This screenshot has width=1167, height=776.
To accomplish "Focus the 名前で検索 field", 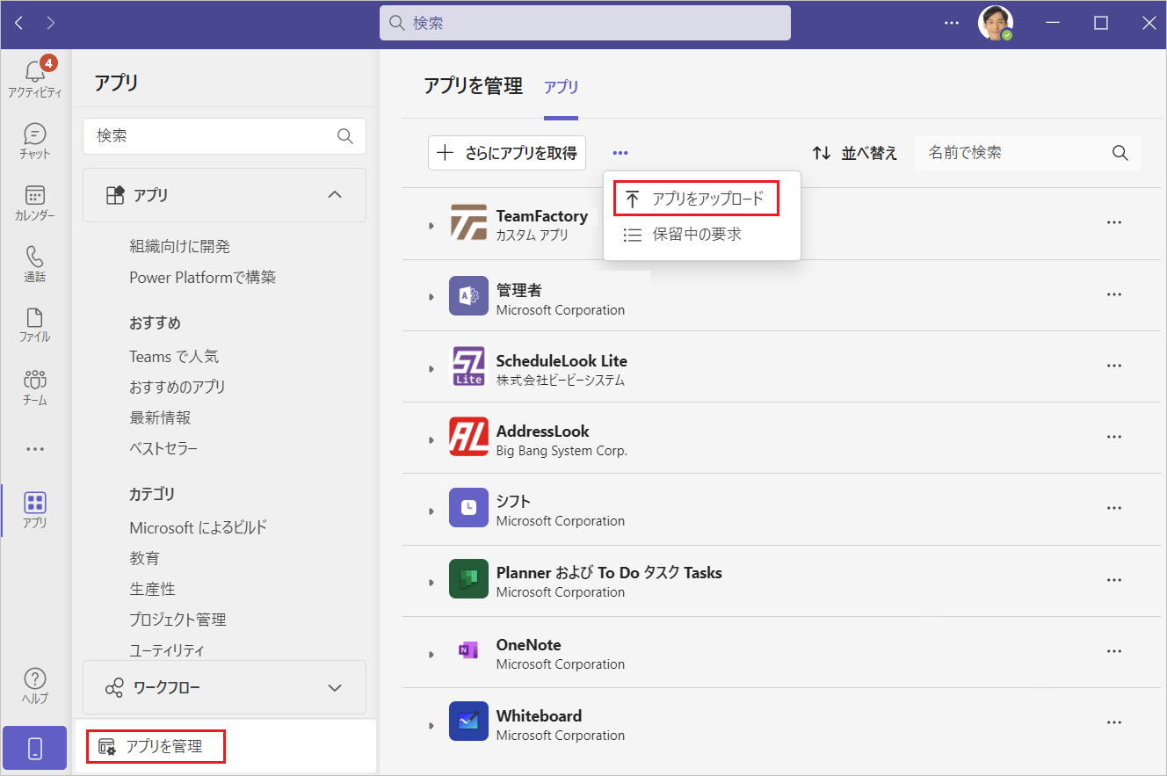I will 1027,153.
